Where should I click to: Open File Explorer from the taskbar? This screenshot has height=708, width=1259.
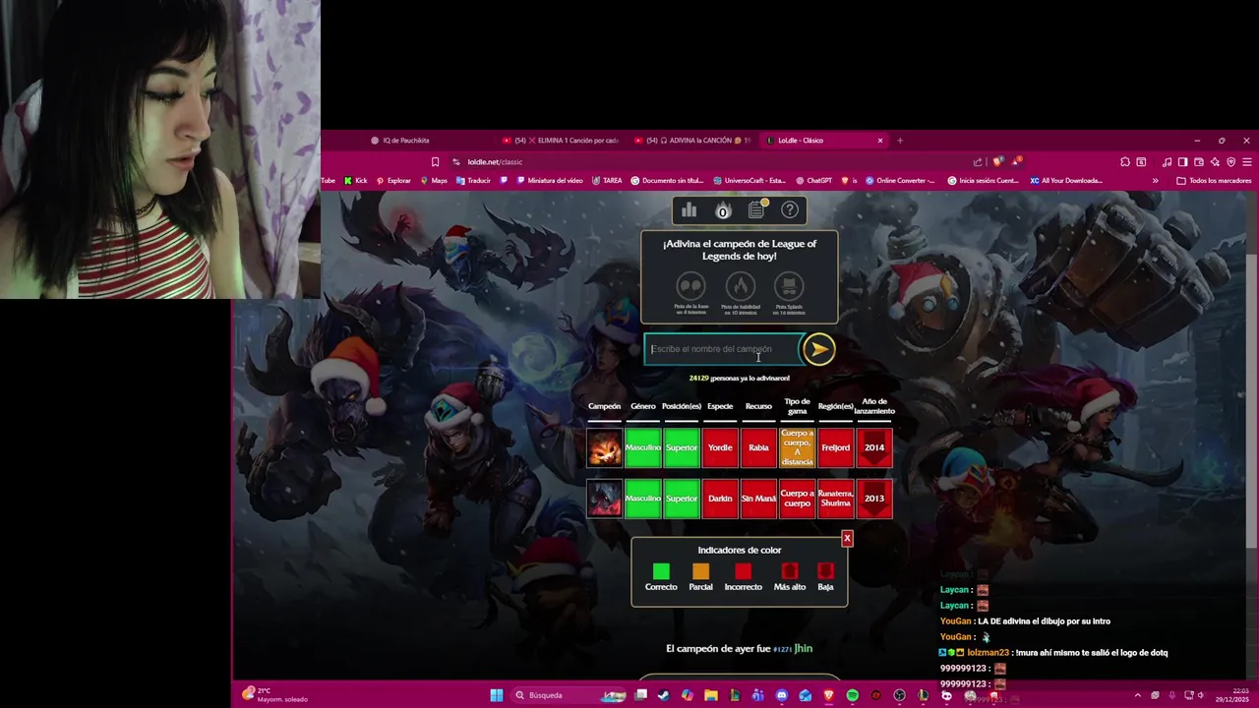(x=710, y=695)
